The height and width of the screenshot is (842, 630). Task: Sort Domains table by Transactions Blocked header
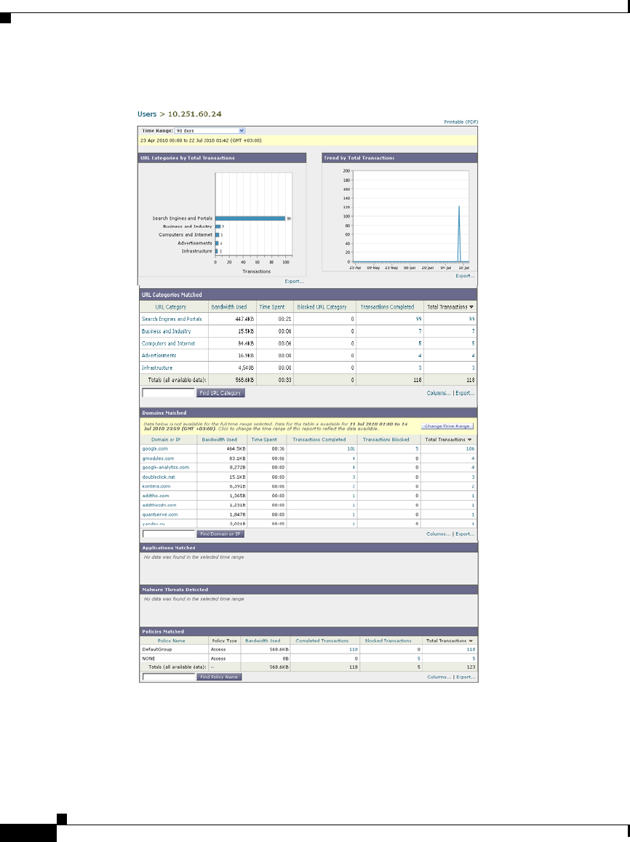pos(386,440)
